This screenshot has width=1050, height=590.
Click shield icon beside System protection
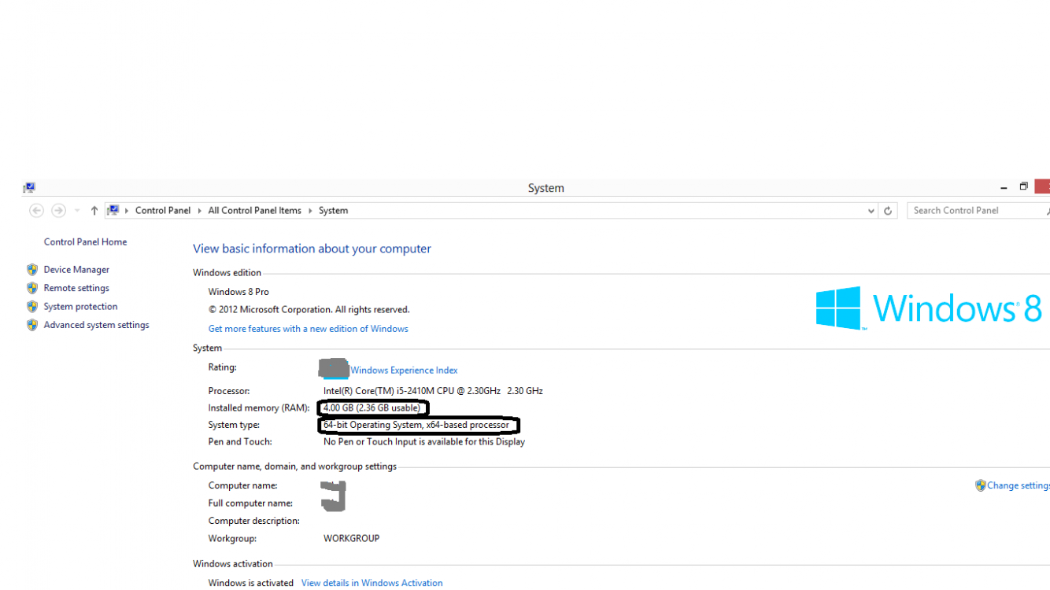(32, 307)
